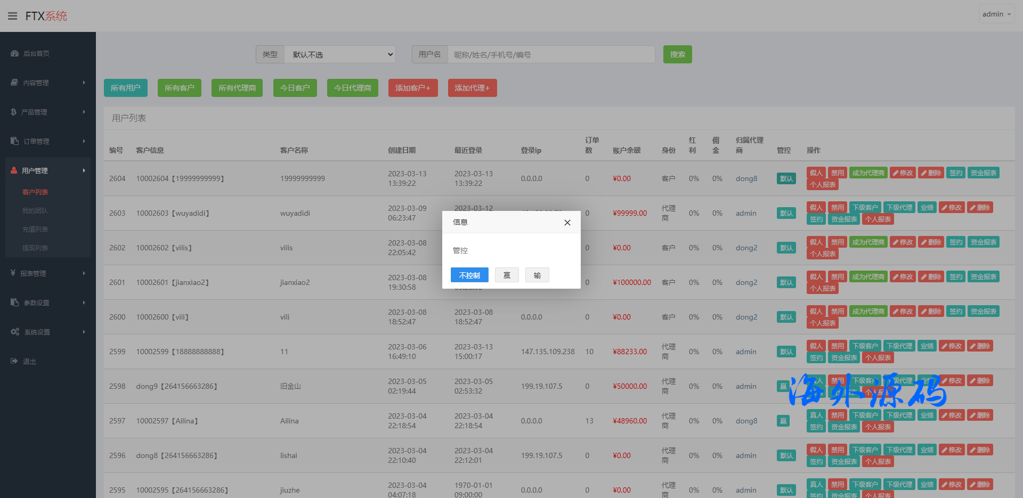Open 提现列表 in the sidebar submenu

[35, 248]
